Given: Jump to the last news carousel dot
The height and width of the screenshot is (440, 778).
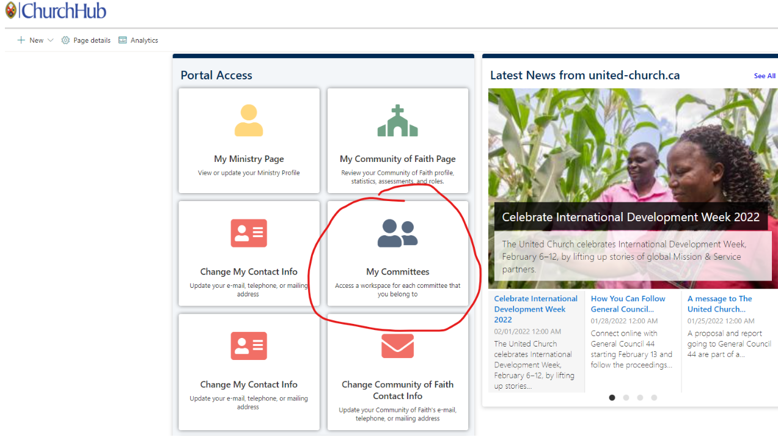Looking at the screenshot, I should pos(654,397).
